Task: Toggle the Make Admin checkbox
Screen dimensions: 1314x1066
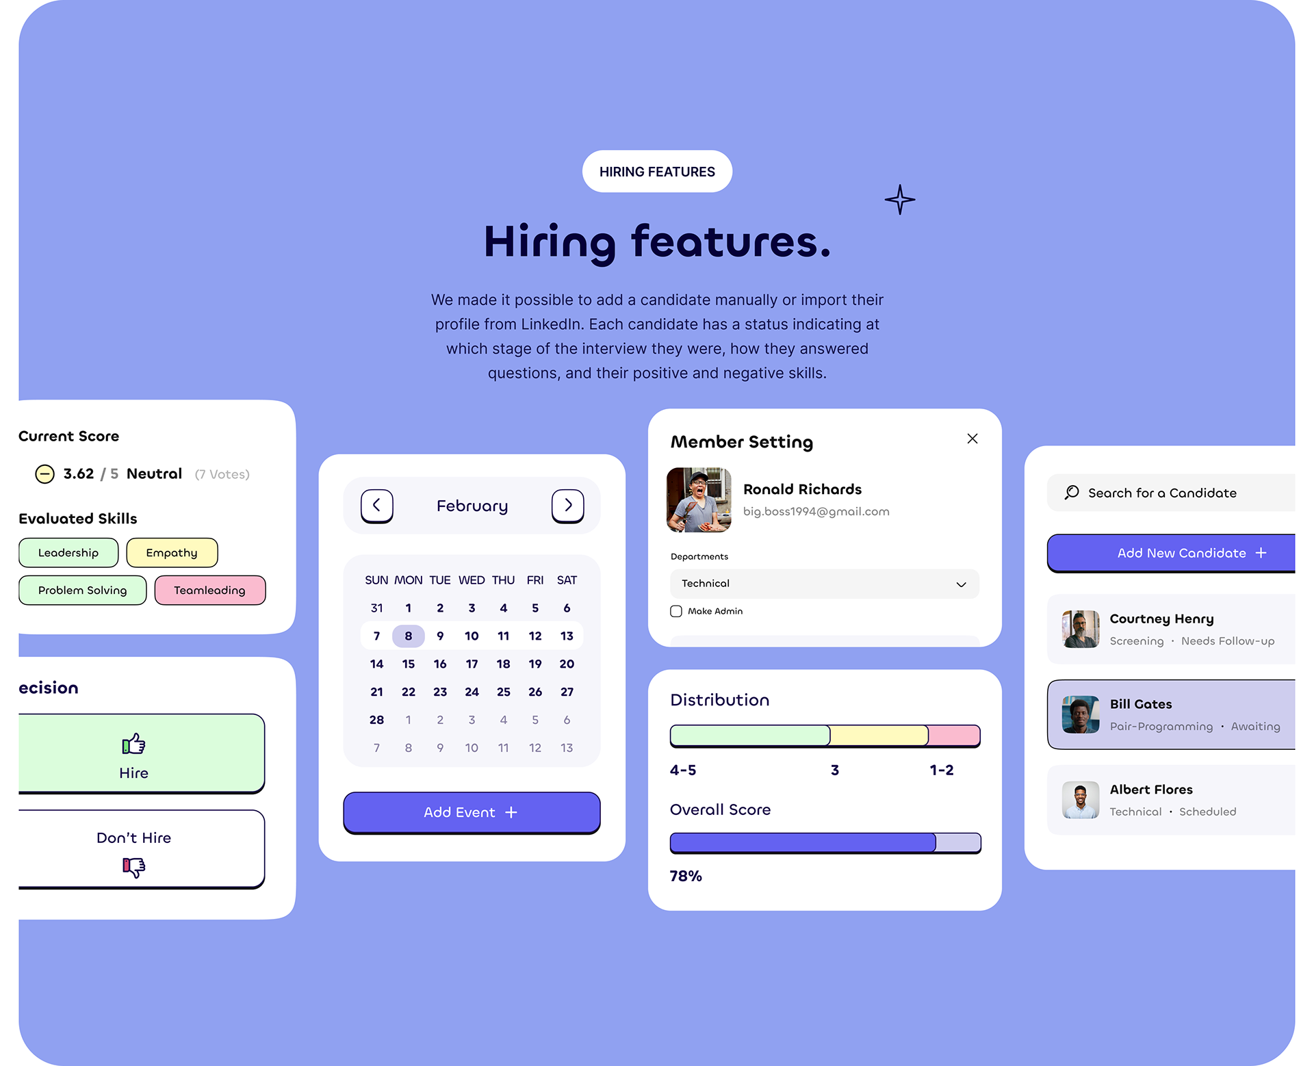Action: 677,610
